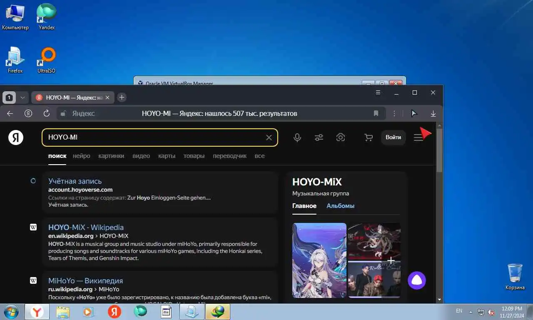Expand the tab list dropdown arrow
Viewport: 533px width, 320px height.
tap(22, 97)
